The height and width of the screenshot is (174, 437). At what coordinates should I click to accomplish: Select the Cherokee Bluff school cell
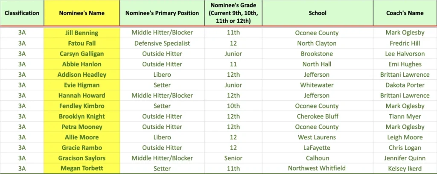tap(317, 116)
